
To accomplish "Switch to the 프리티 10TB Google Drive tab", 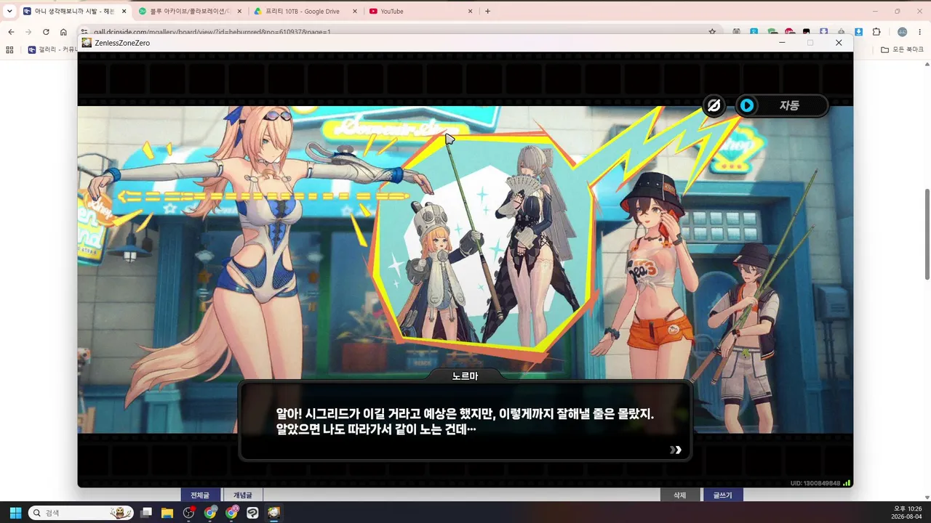I will point(305,11).
